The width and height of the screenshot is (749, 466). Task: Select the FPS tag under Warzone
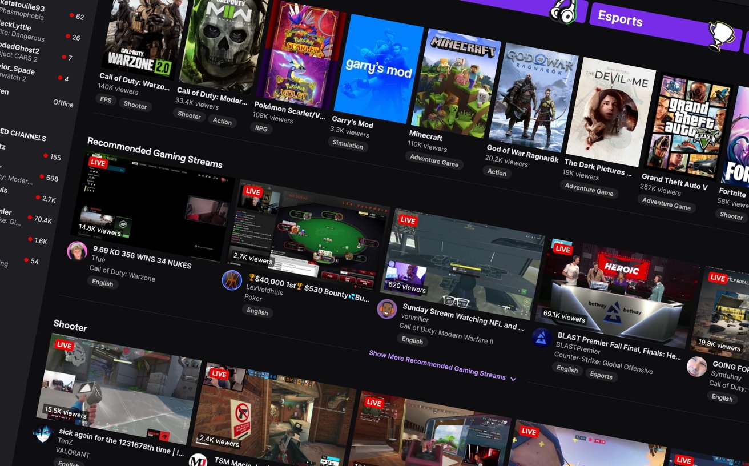[x=107, y=100]
